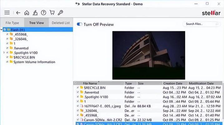Click the 22.32 MB size cell

click(x=144, y=120)
